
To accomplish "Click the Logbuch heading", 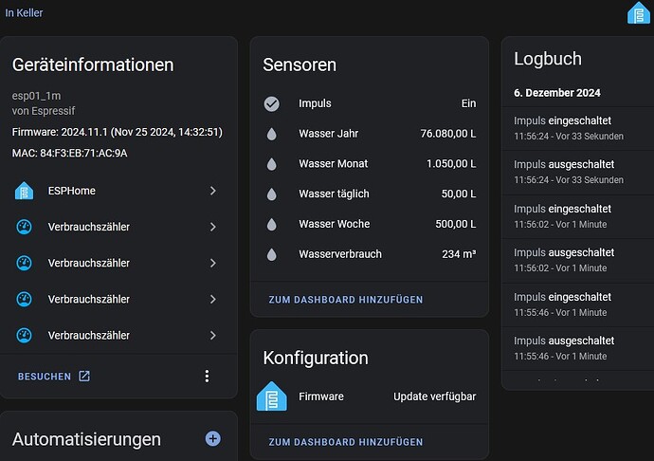I will click(x=548, y=59).
